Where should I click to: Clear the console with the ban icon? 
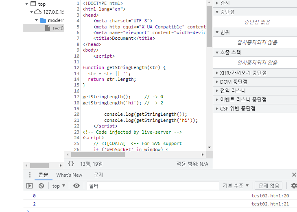coord(41,186)
